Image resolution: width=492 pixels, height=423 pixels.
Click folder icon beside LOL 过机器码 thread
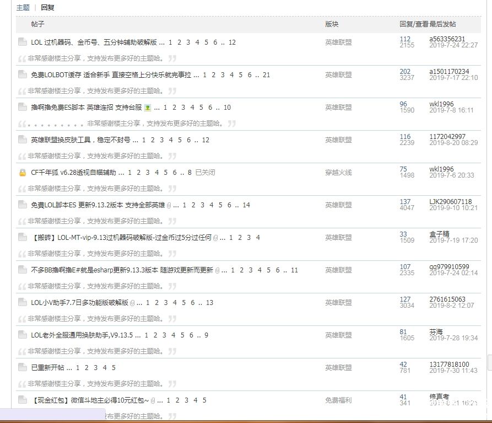(x=22, y=42)
